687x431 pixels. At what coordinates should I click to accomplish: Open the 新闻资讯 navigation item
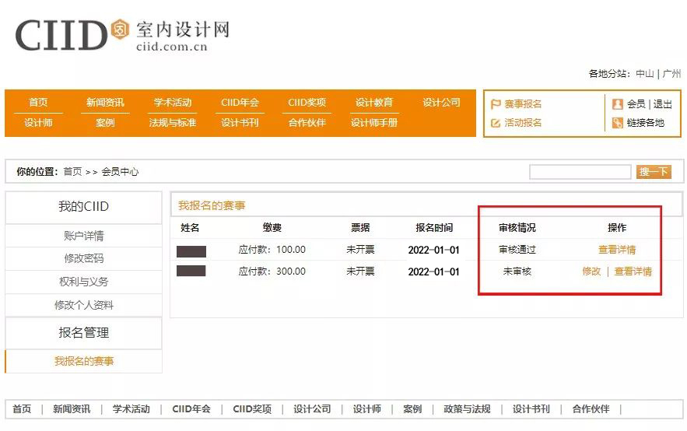pyautogui.click(x=105, y=103)
